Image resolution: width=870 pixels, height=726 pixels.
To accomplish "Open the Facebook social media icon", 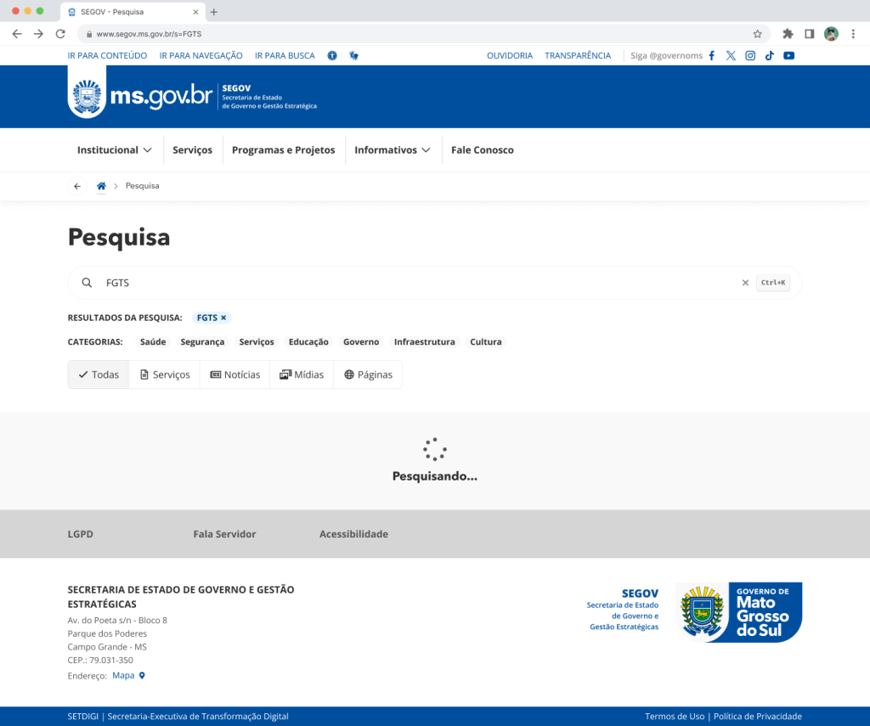I will (711, 56).
